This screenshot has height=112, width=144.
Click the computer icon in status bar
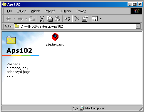(82, 108)
